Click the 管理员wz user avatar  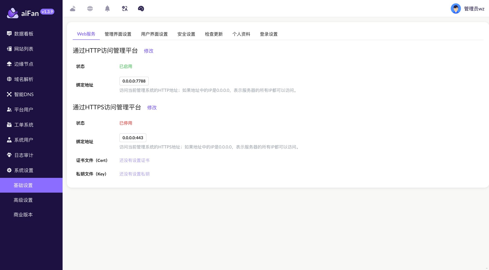click(456, 9)
